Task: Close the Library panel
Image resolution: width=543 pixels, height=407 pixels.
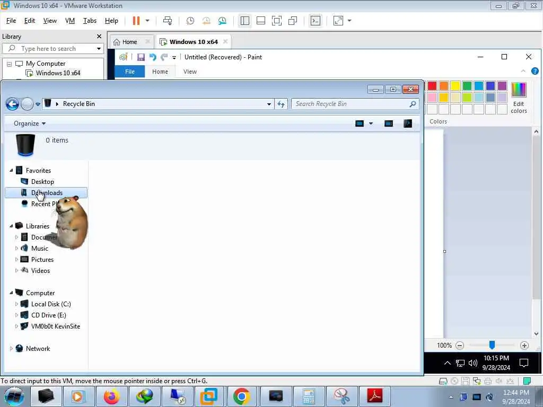Action: [99, 37]
